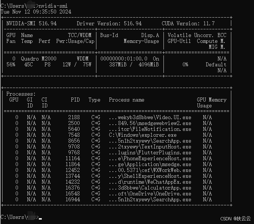
Task: Click C:\Windows\explorer.exe process name
Action: click(143, 135)
